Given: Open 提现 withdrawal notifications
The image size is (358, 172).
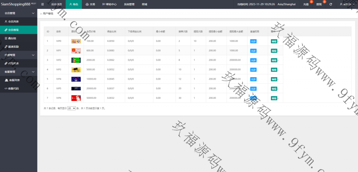Looking at the screenshot, I should click(x=319, y=5).
